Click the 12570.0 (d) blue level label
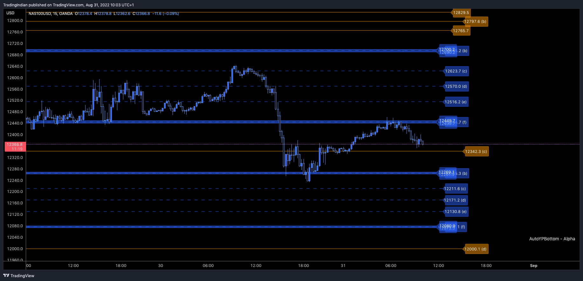This screenshot has width=583, height=281. tap(456, 86)
